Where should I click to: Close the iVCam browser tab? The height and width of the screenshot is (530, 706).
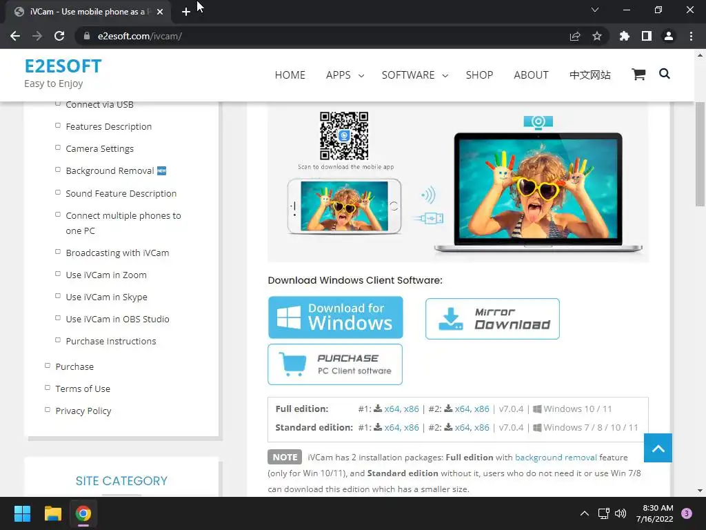pyautogui.click(x=160, y=12)
